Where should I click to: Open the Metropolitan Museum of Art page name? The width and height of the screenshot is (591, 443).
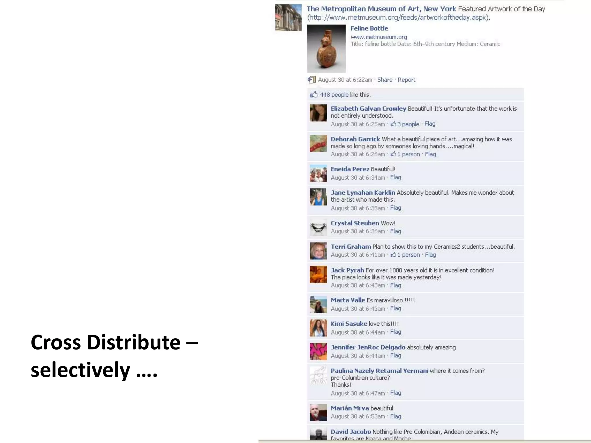(x=381, y=9)
